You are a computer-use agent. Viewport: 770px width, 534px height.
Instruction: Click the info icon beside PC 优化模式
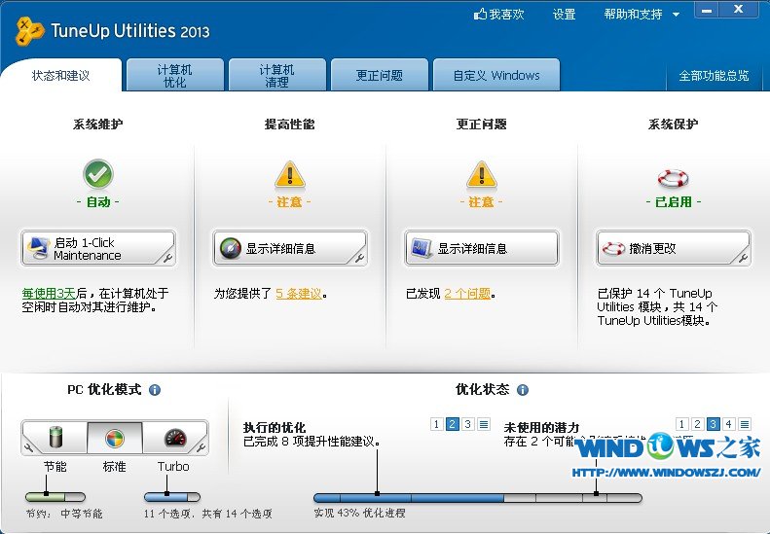(x=155, y=390)
